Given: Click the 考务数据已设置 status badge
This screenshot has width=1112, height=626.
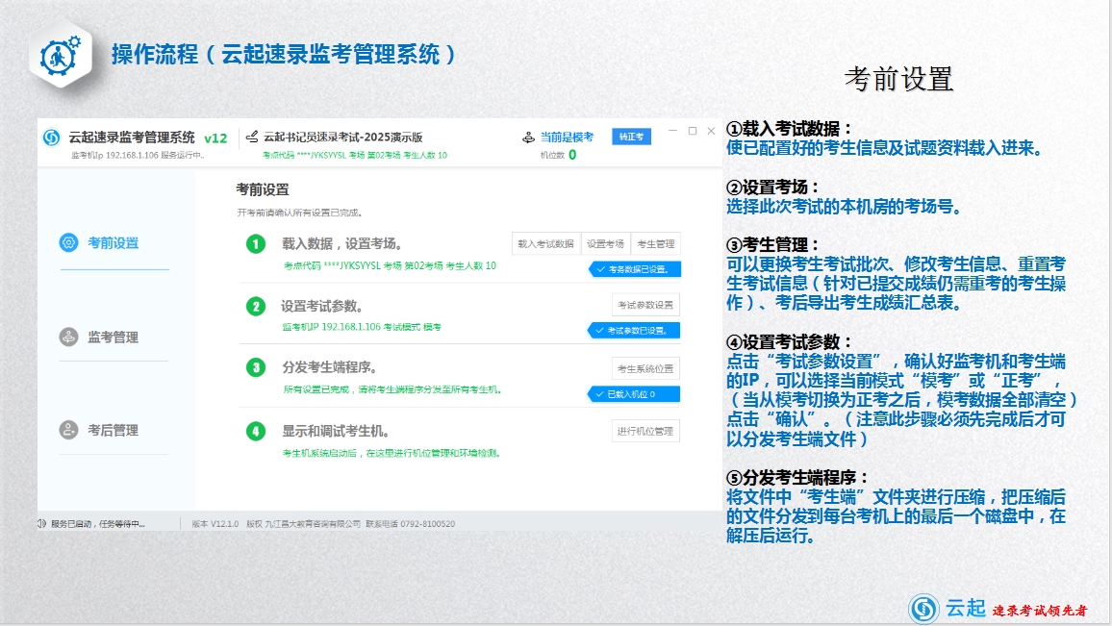Looking at the screenshot, I should pos(634,269).
